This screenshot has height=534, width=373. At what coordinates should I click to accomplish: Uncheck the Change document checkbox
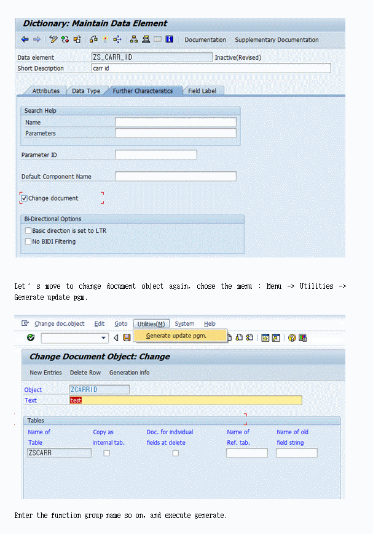[25, 198]
